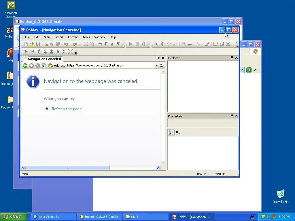Open the File menu
The height and width of the screenshot is (221, 295).
coord(27,37)
